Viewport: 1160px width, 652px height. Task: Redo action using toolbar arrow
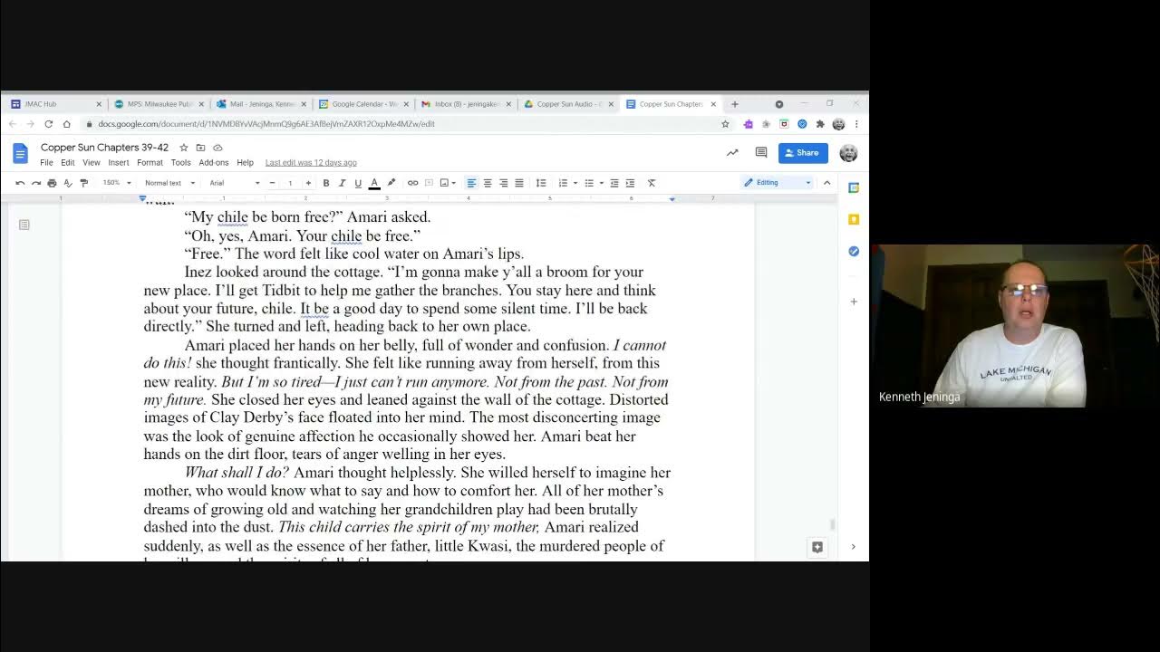click(x=35, y=183)
